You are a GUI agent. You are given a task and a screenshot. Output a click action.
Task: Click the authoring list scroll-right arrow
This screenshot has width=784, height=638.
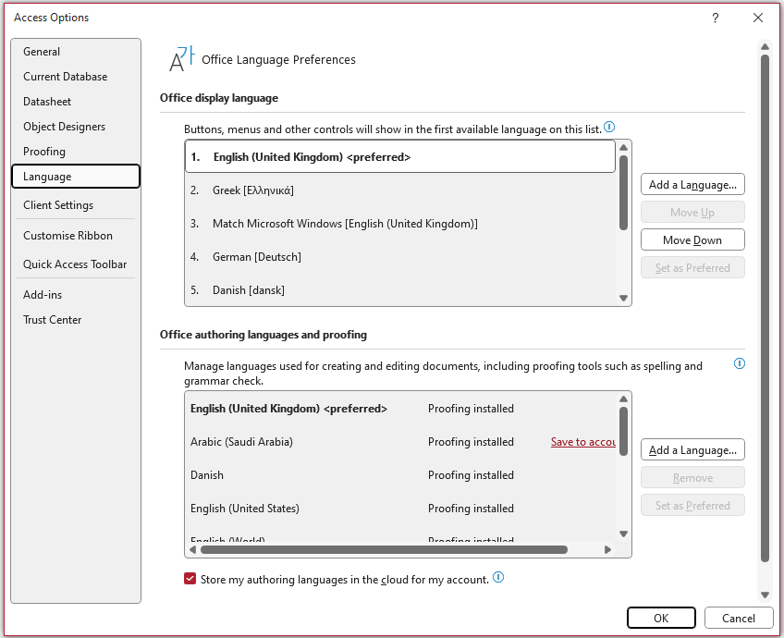(607, 549)
